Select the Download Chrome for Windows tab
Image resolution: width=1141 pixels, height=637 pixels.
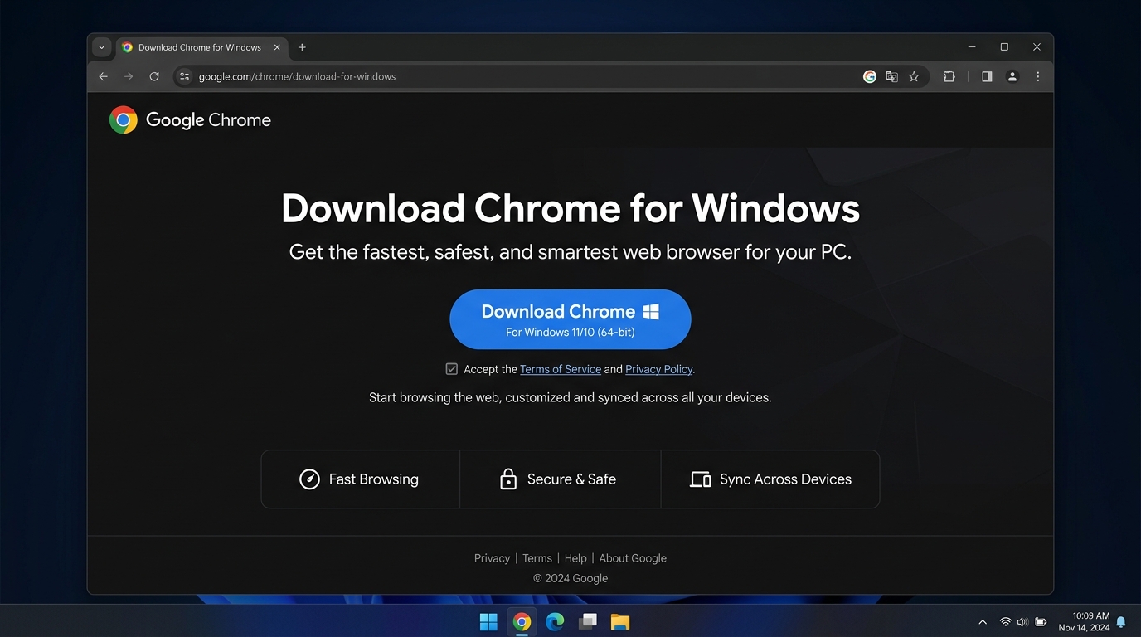tap(201, 47)
